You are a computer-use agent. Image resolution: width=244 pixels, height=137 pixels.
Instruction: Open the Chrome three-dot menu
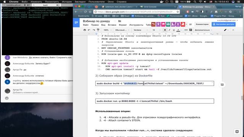[x=240, y=12]
